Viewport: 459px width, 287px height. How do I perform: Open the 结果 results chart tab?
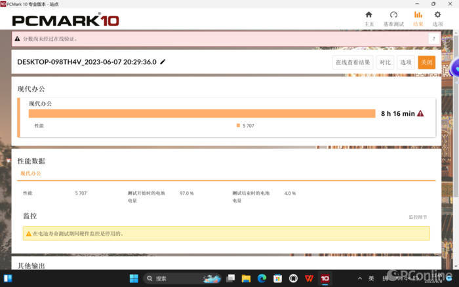tap(418, 19)
